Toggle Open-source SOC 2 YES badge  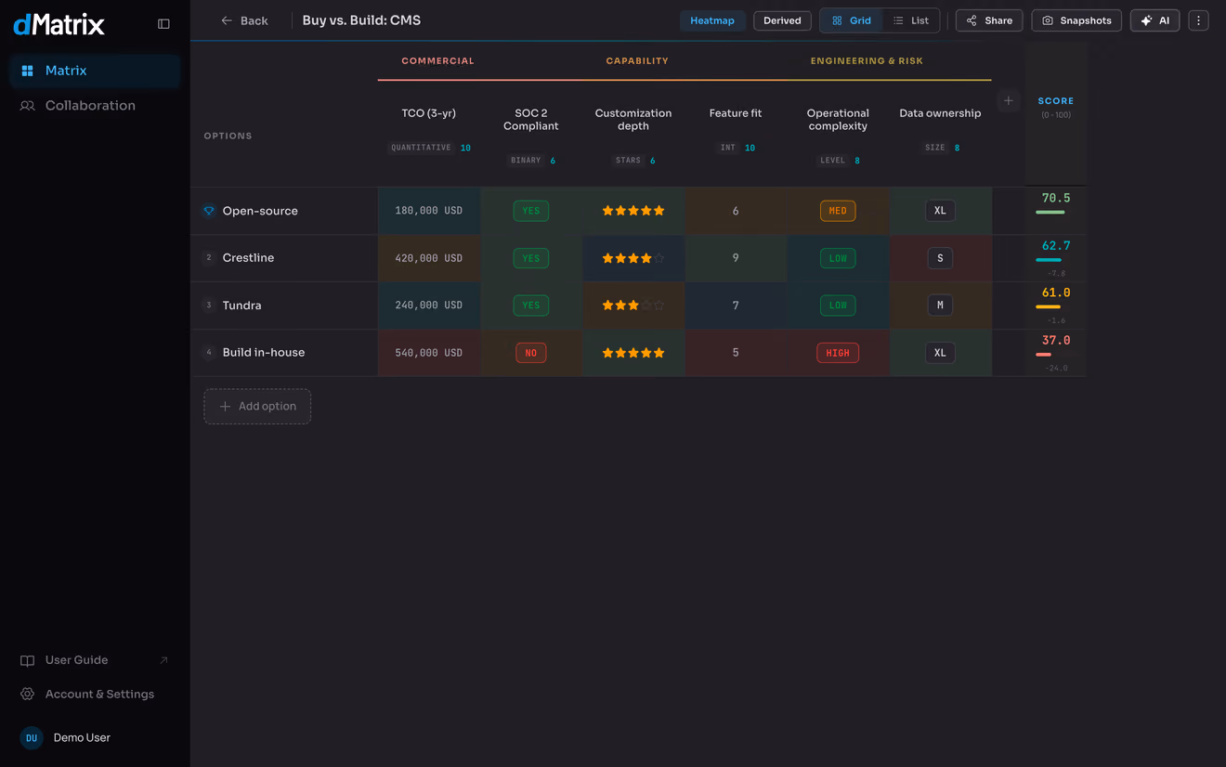click(x=531, y=211)
